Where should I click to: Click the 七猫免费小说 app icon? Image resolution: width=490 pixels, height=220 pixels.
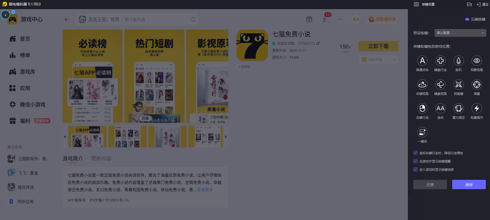252,45
